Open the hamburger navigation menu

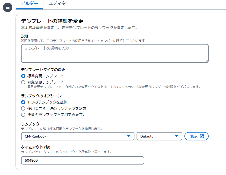coord(7,7)
